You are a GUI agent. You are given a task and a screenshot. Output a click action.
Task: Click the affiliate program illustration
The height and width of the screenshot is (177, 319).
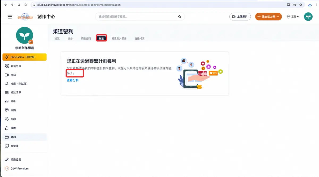pyautogui.click(x=199, y=73)
